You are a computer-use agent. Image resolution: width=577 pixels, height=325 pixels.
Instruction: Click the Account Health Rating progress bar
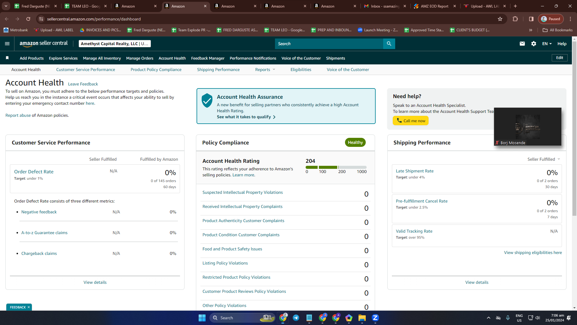(x=336, y=167)
